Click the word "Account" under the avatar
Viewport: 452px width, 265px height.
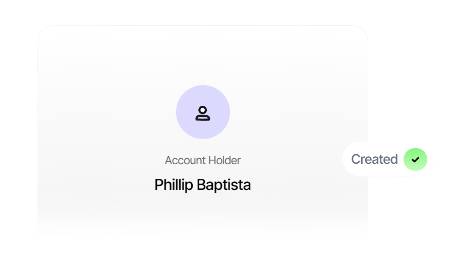185,160
